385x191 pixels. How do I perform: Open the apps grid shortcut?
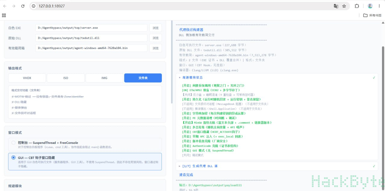4,15
